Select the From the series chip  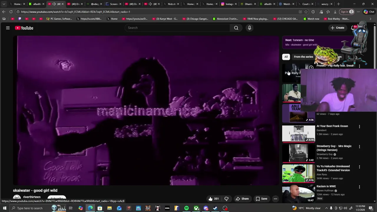[x=303, y=57]
